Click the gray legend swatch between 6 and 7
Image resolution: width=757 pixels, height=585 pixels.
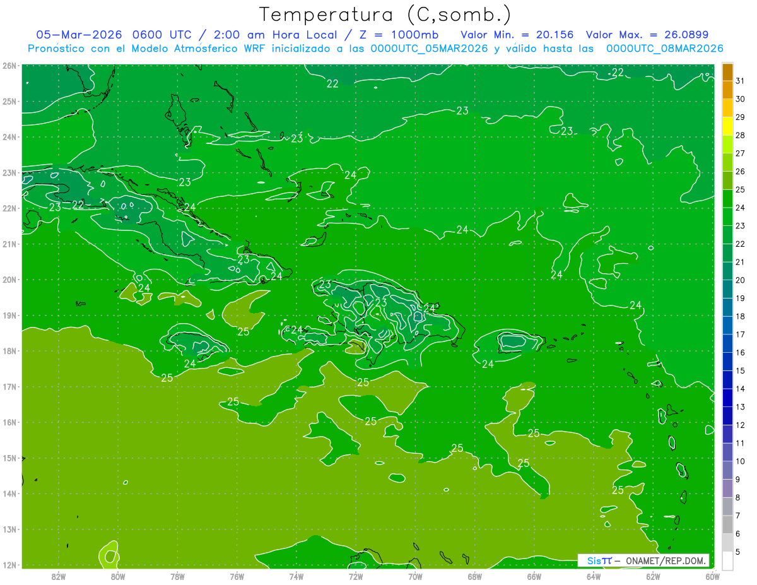[727, 524]
